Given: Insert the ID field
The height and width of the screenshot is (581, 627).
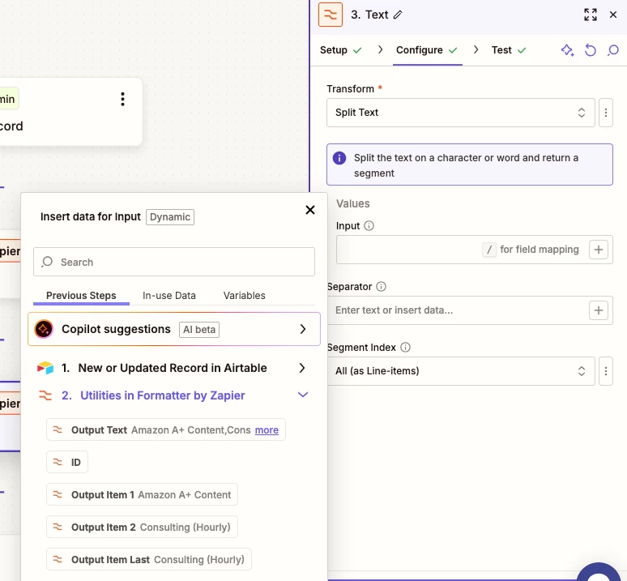Looking at the screenshot, I should (x=67, y=462).
